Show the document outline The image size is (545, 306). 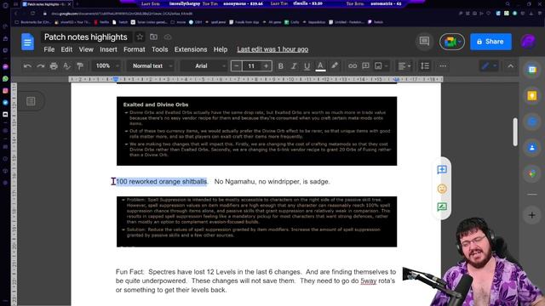pos(31,101)
